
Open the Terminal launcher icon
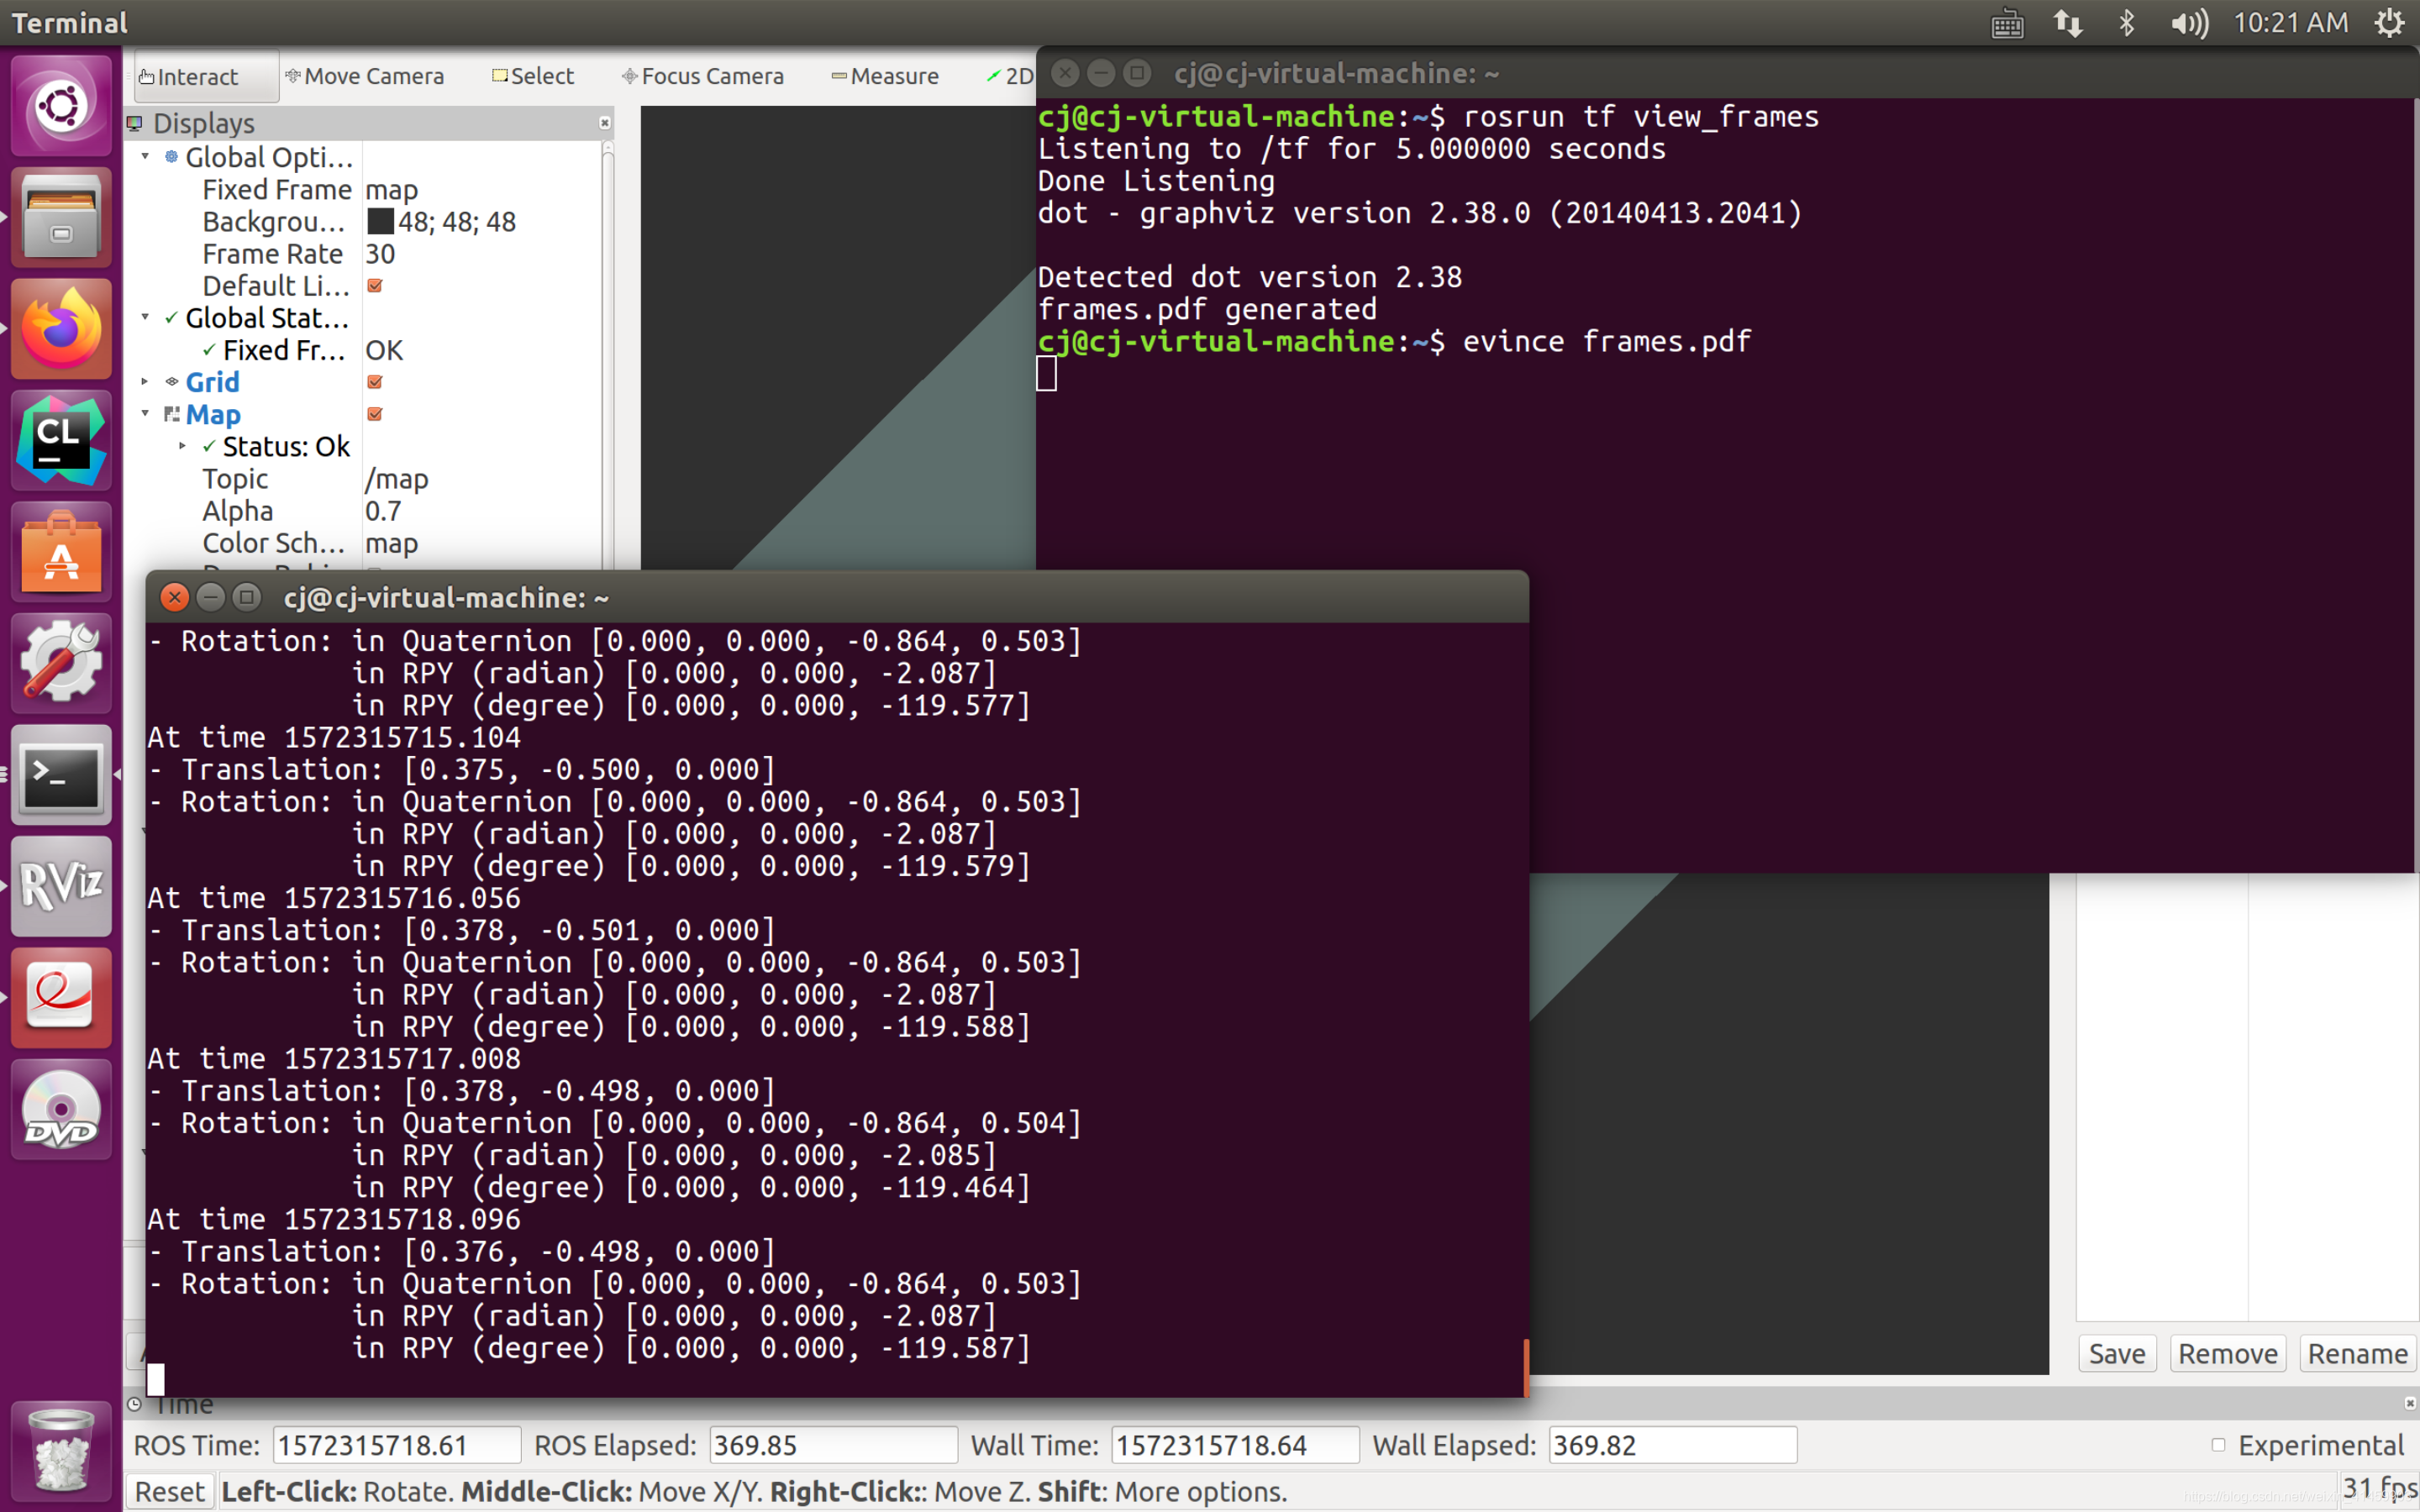(x=62, y=776)
